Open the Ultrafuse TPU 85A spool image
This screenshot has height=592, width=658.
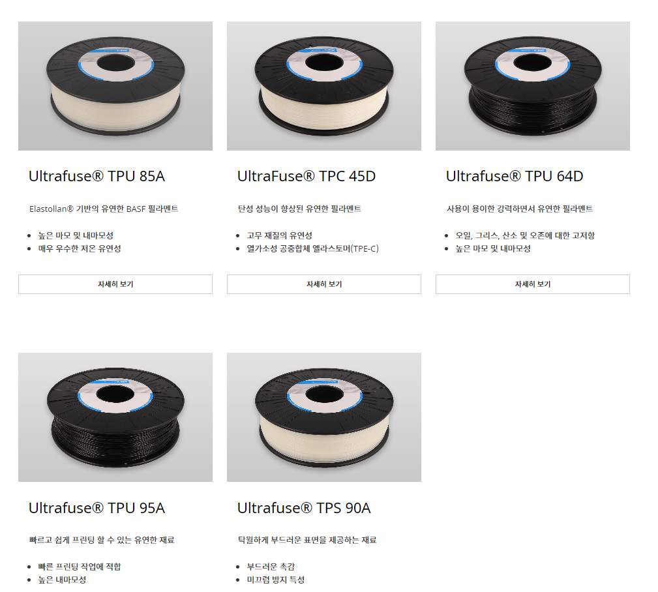[x=115, y=86]
